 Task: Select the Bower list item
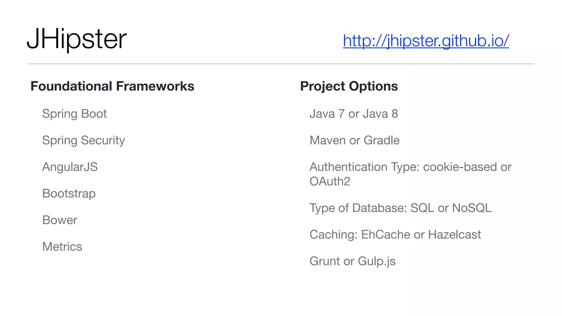tap(60, 220)
